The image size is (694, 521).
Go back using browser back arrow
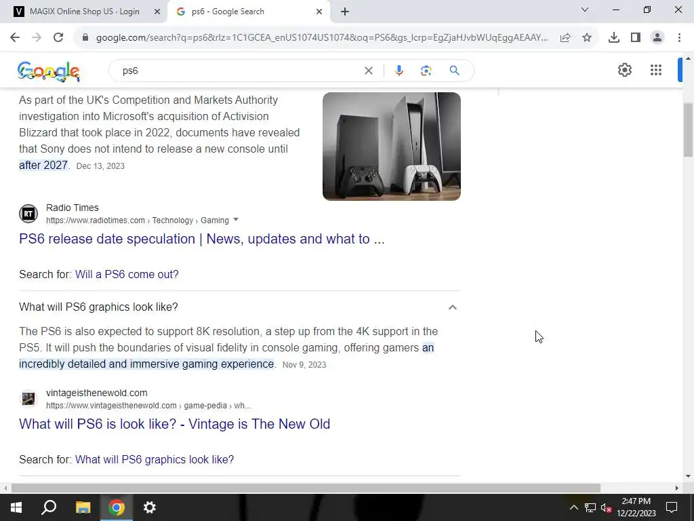tap(15, 38)
